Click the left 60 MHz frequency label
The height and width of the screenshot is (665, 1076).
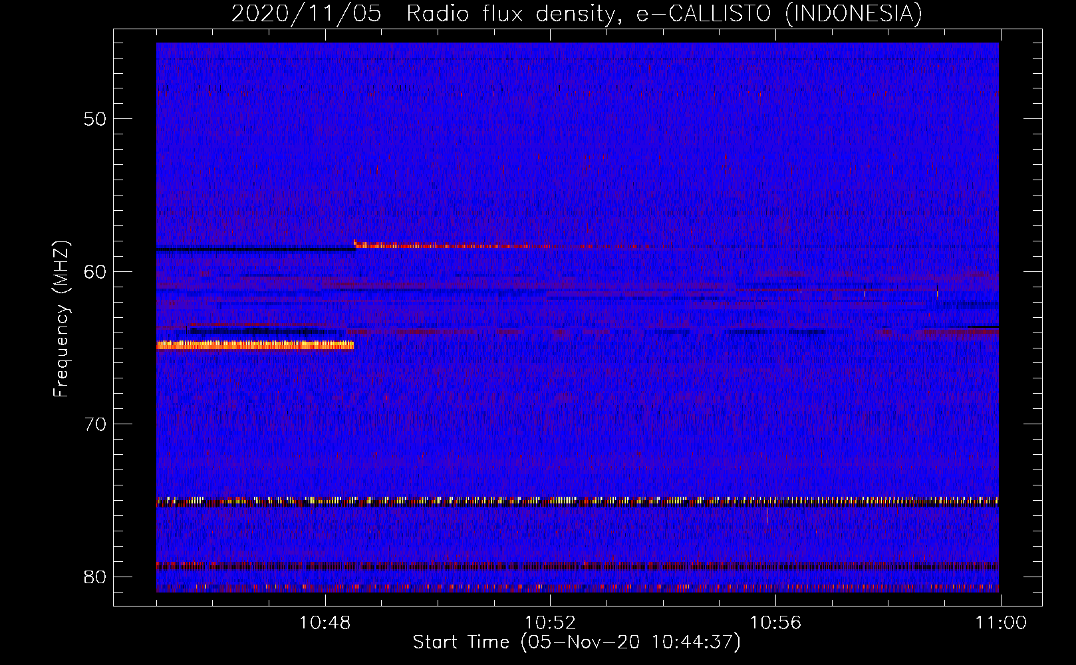[95, 272]
